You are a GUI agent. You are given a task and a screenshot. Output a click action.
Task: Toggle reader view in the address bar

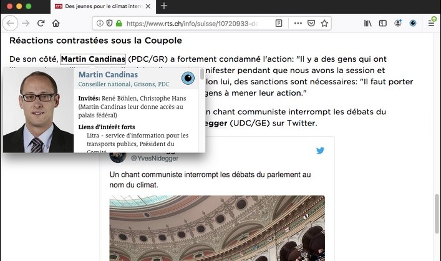[x=279, y=23]
